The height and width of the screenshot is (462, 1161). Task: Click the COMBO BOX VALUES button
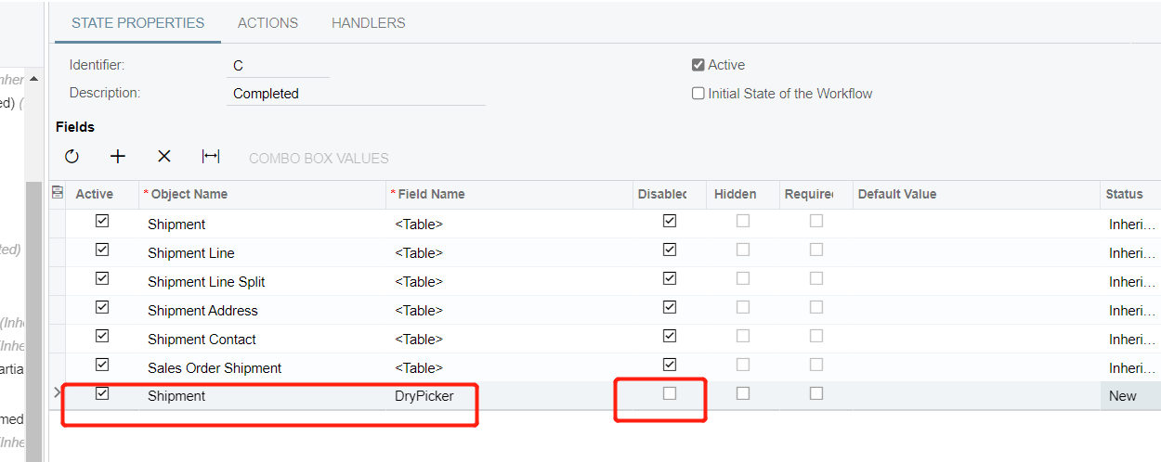319,158
